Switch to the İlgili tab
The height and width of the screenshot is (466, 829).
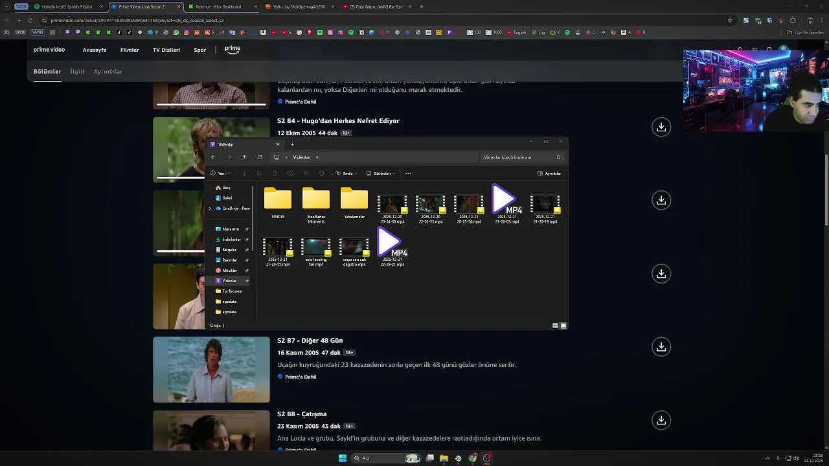point(78,72)
